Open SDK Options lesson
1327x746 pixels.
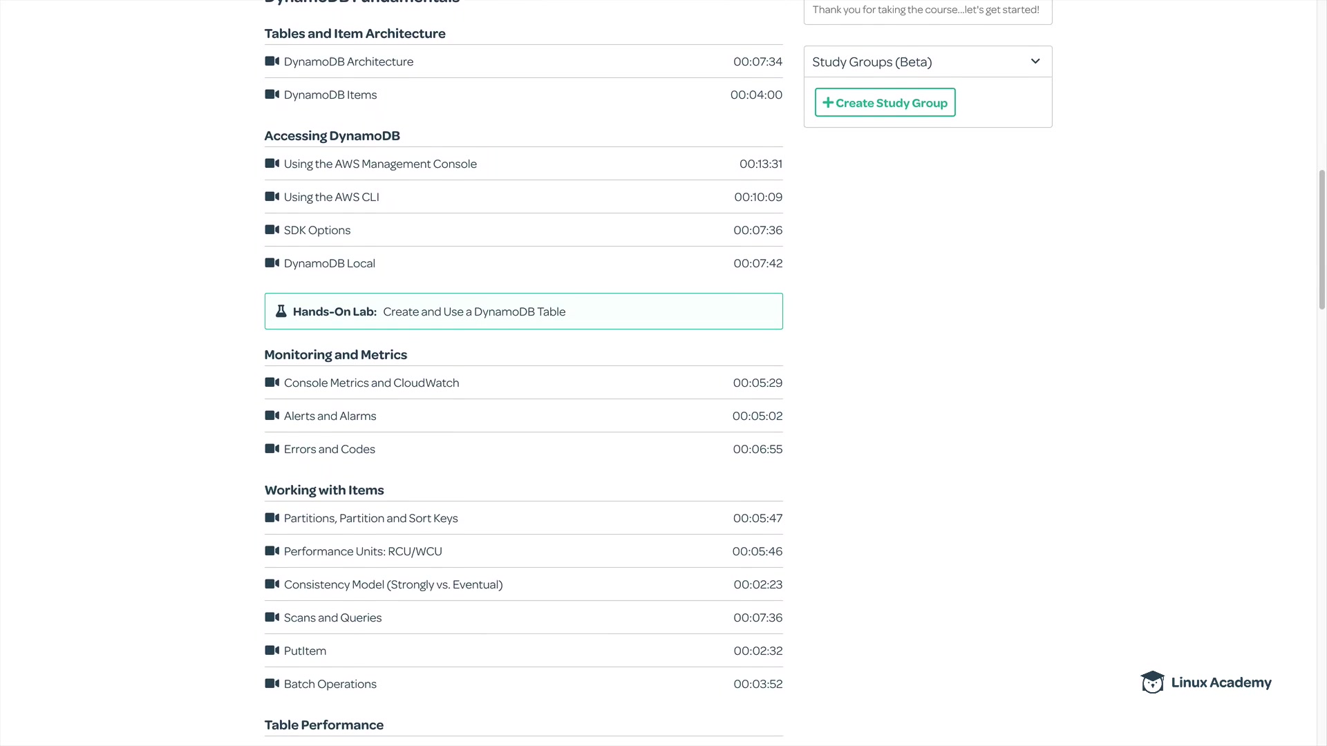click(x=317, y=230)
